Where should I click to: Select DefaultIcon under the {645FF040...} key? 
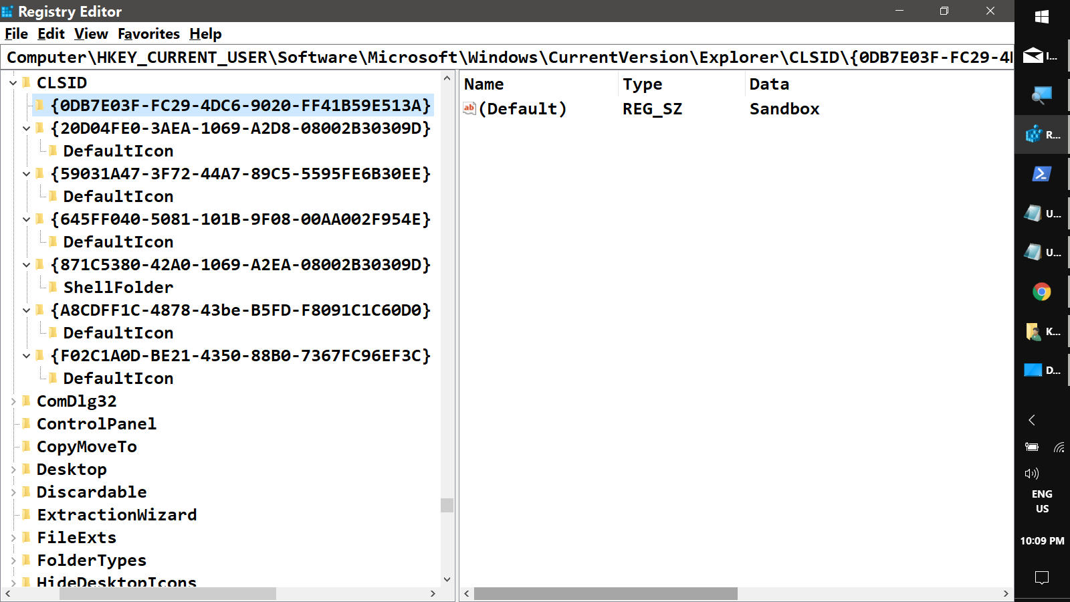point(118,242)
